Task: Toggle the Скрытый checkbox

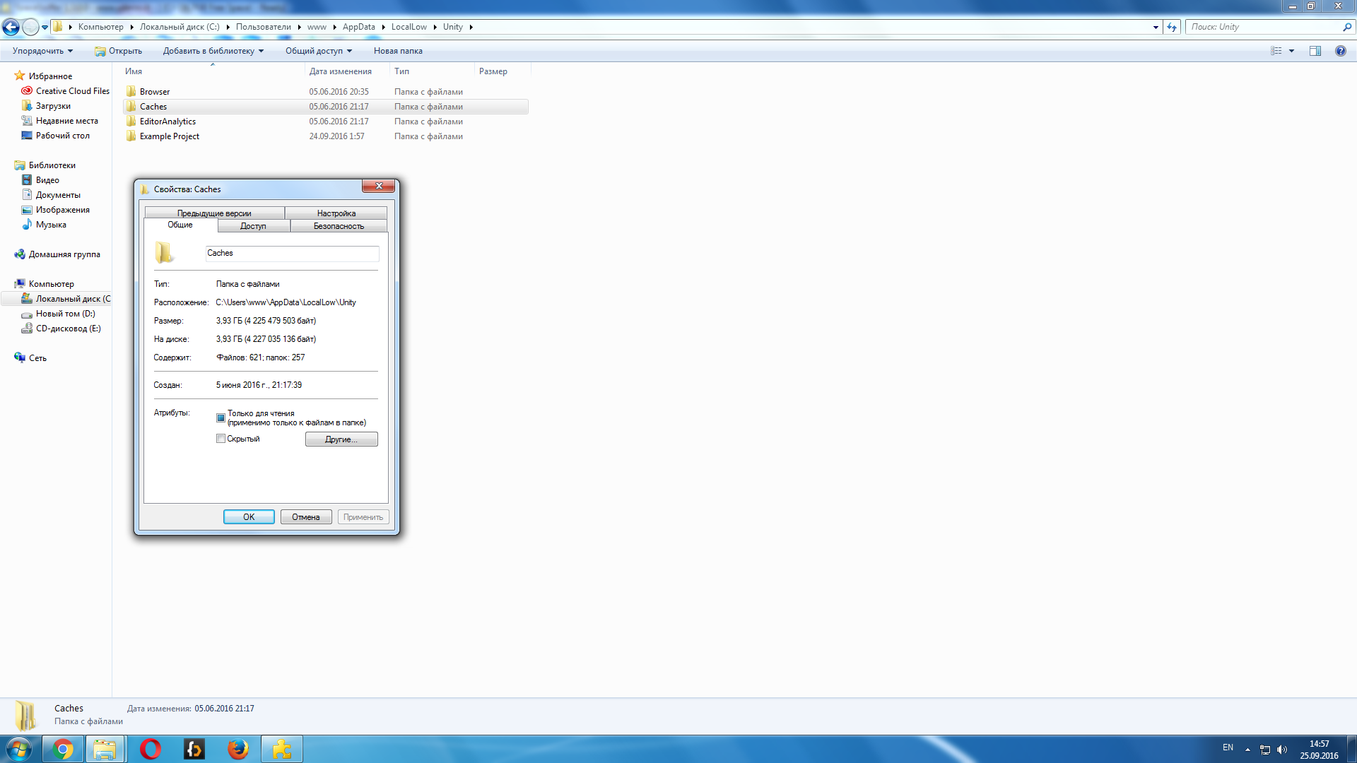Action: click(221, 439)
